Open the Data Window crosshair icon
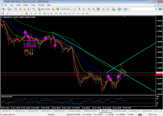The width and height of the screenshot is (163, 116). pos(20,9)
